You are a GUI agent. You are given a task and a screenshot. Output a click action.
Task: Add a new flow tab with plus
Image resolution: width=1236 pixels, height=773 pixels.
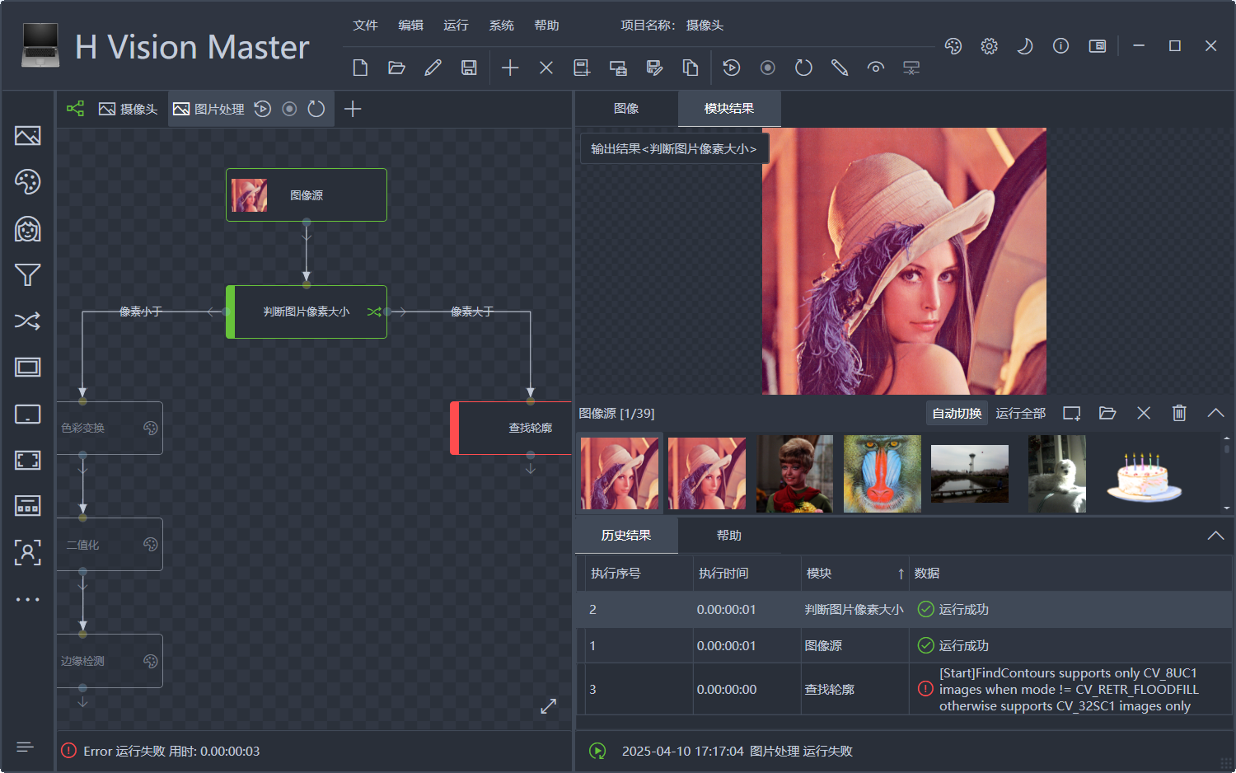[353, 109]
